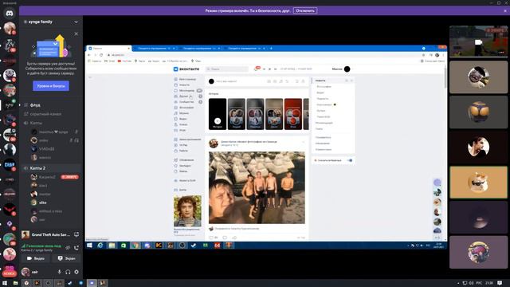Viewport: 510px width, 287px height.
Task: Open File Explorer from the taskbar
Action: (x=15, y=283)
